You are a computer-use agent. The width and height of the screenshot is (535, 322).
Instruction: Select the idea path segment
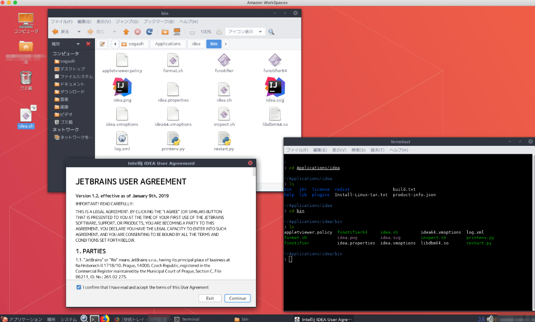point(196,44)
